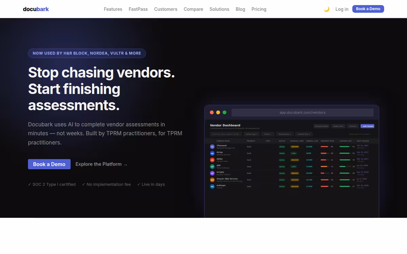Click the Vendor Dashboard heading
Viewport: 407px width, 254px height.
pos(225,125)
